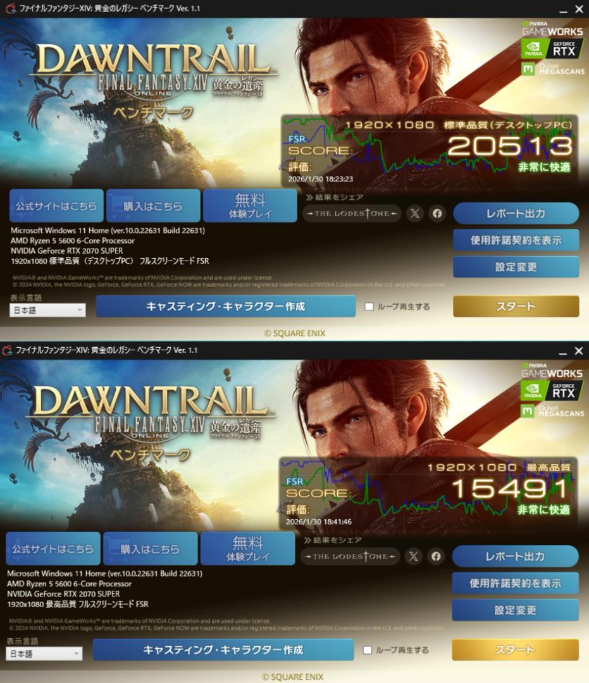Enable ループ再生する checkbox in the bottom window

pyautogui.click(x=368, y=650)
